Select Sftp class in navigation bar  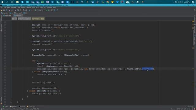click(25, 13)
